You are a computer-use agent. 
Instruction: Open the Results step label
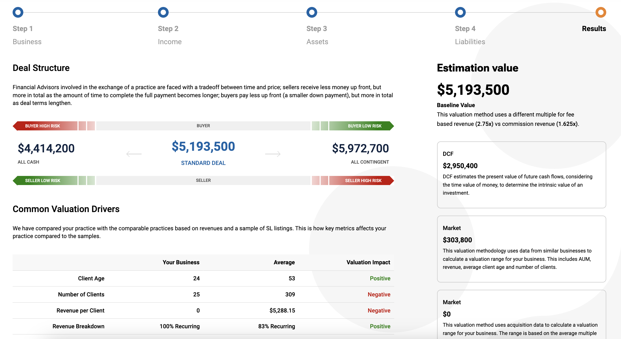594,29
